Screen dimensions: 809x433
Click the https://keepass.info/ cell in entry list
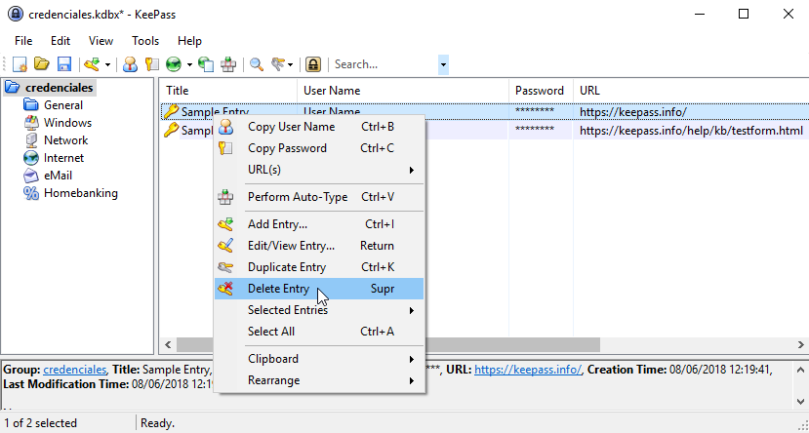click(633, 112)
